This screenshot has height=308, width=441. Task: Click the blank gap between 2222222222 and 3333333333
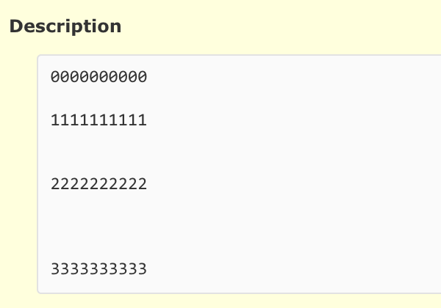click(98, 227)
